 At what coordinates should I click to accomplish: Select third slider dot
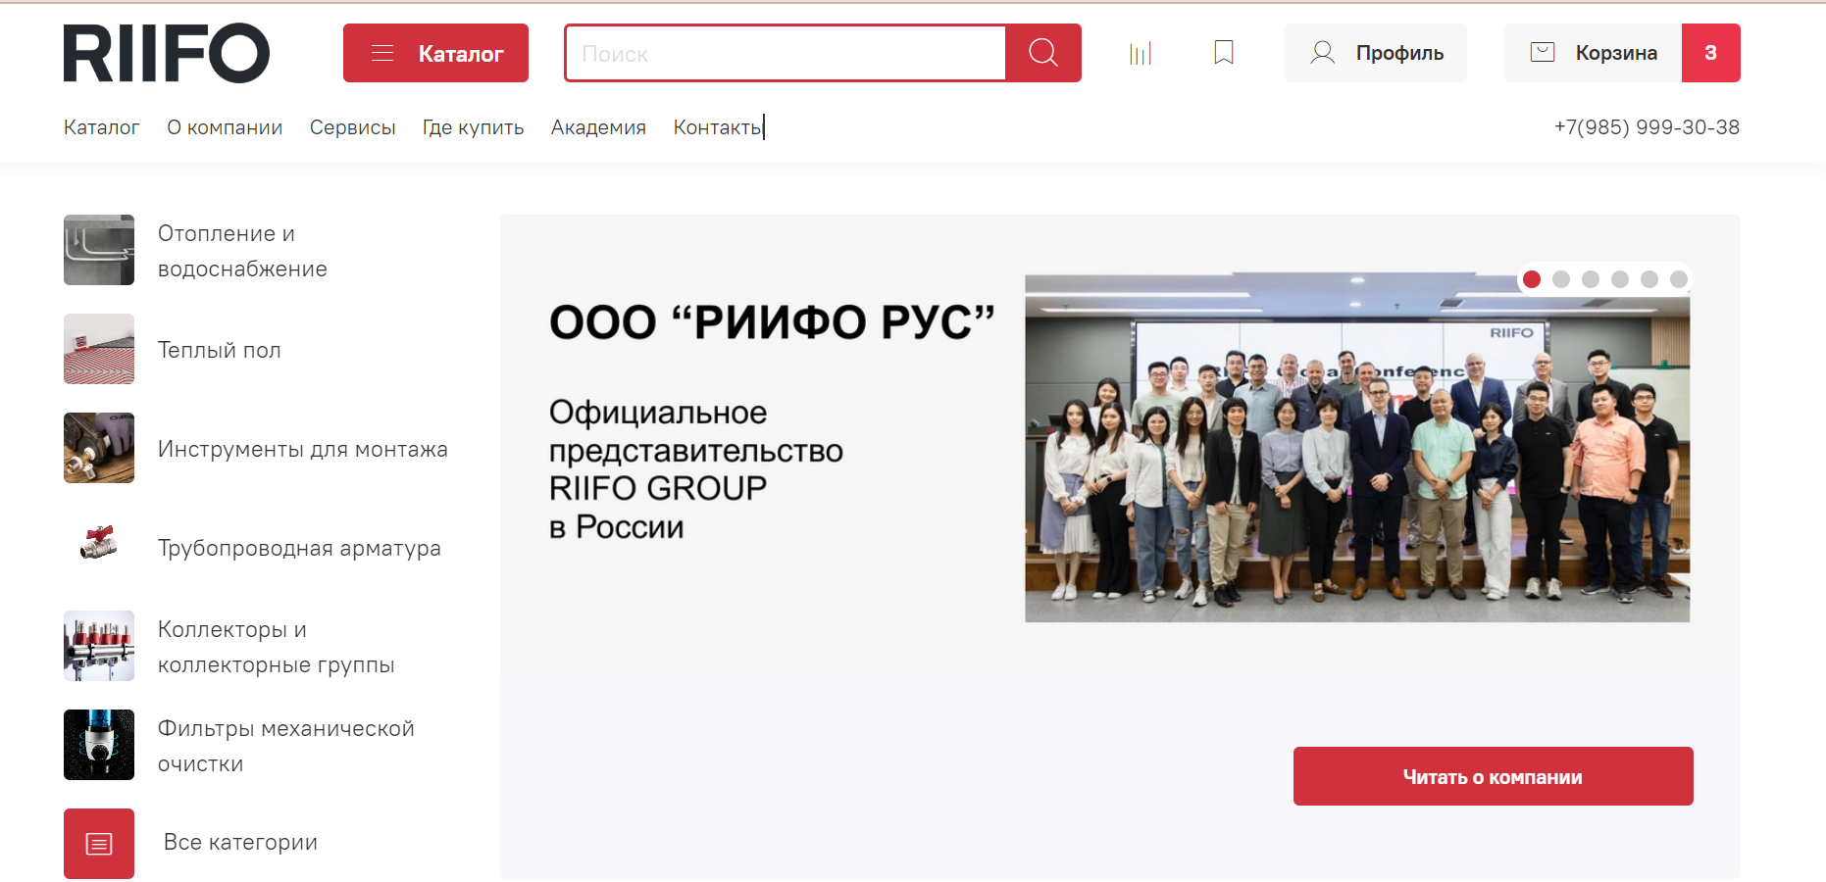point(1591,279)
